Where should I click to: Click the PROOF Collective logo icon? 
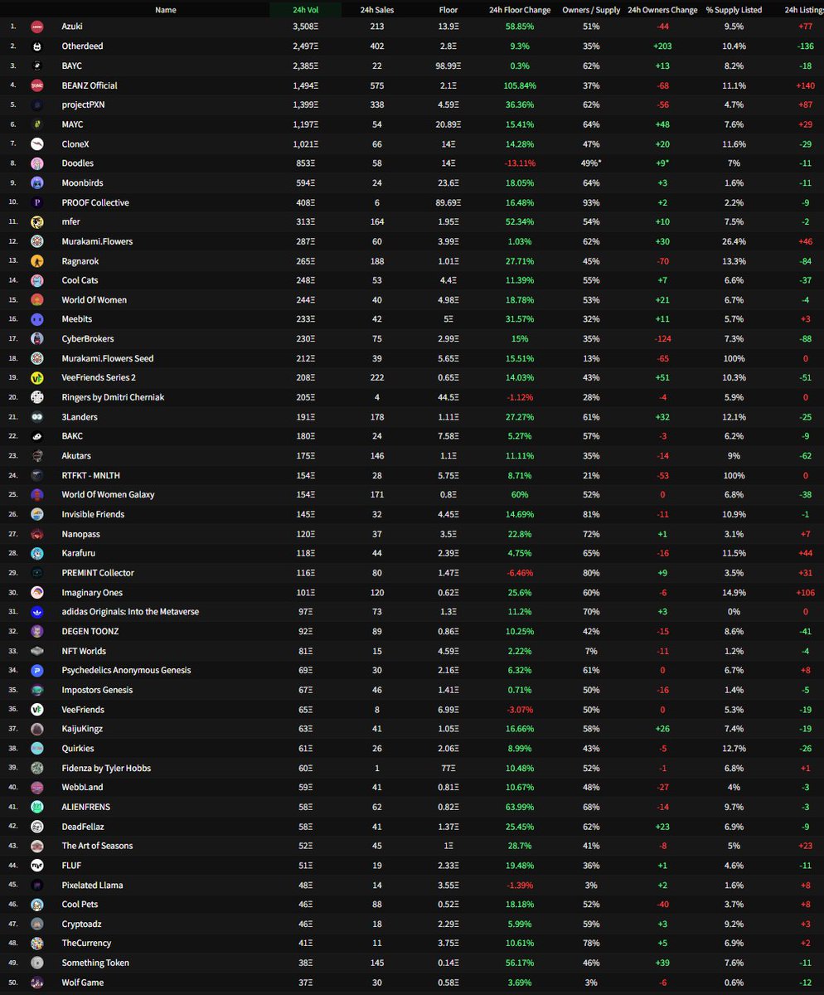pyautogui.click(x=37, y=202)
